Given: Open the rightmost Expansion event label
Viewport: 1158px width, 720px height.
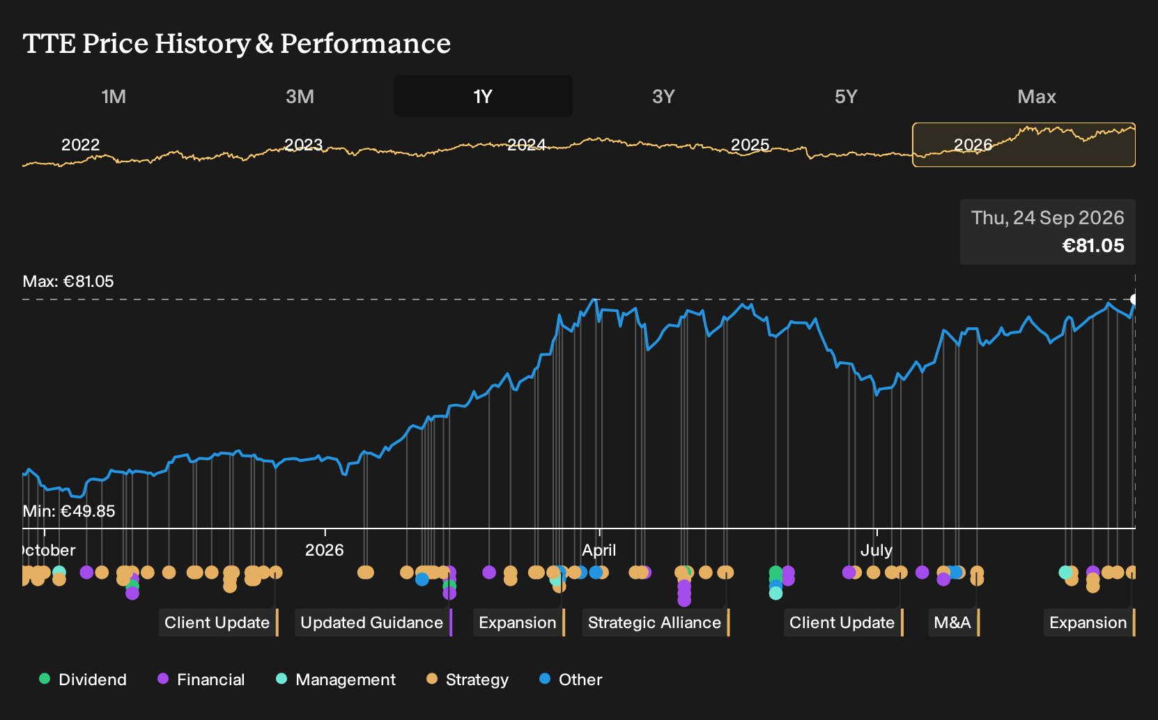Looking at the screenshot, I should [1089, 623].
